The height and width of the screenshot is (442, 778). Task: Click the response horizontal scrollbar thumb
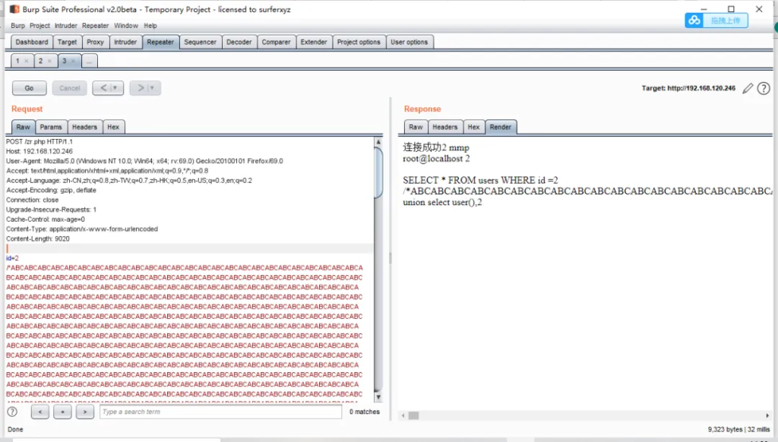click(x=413, y=415)
